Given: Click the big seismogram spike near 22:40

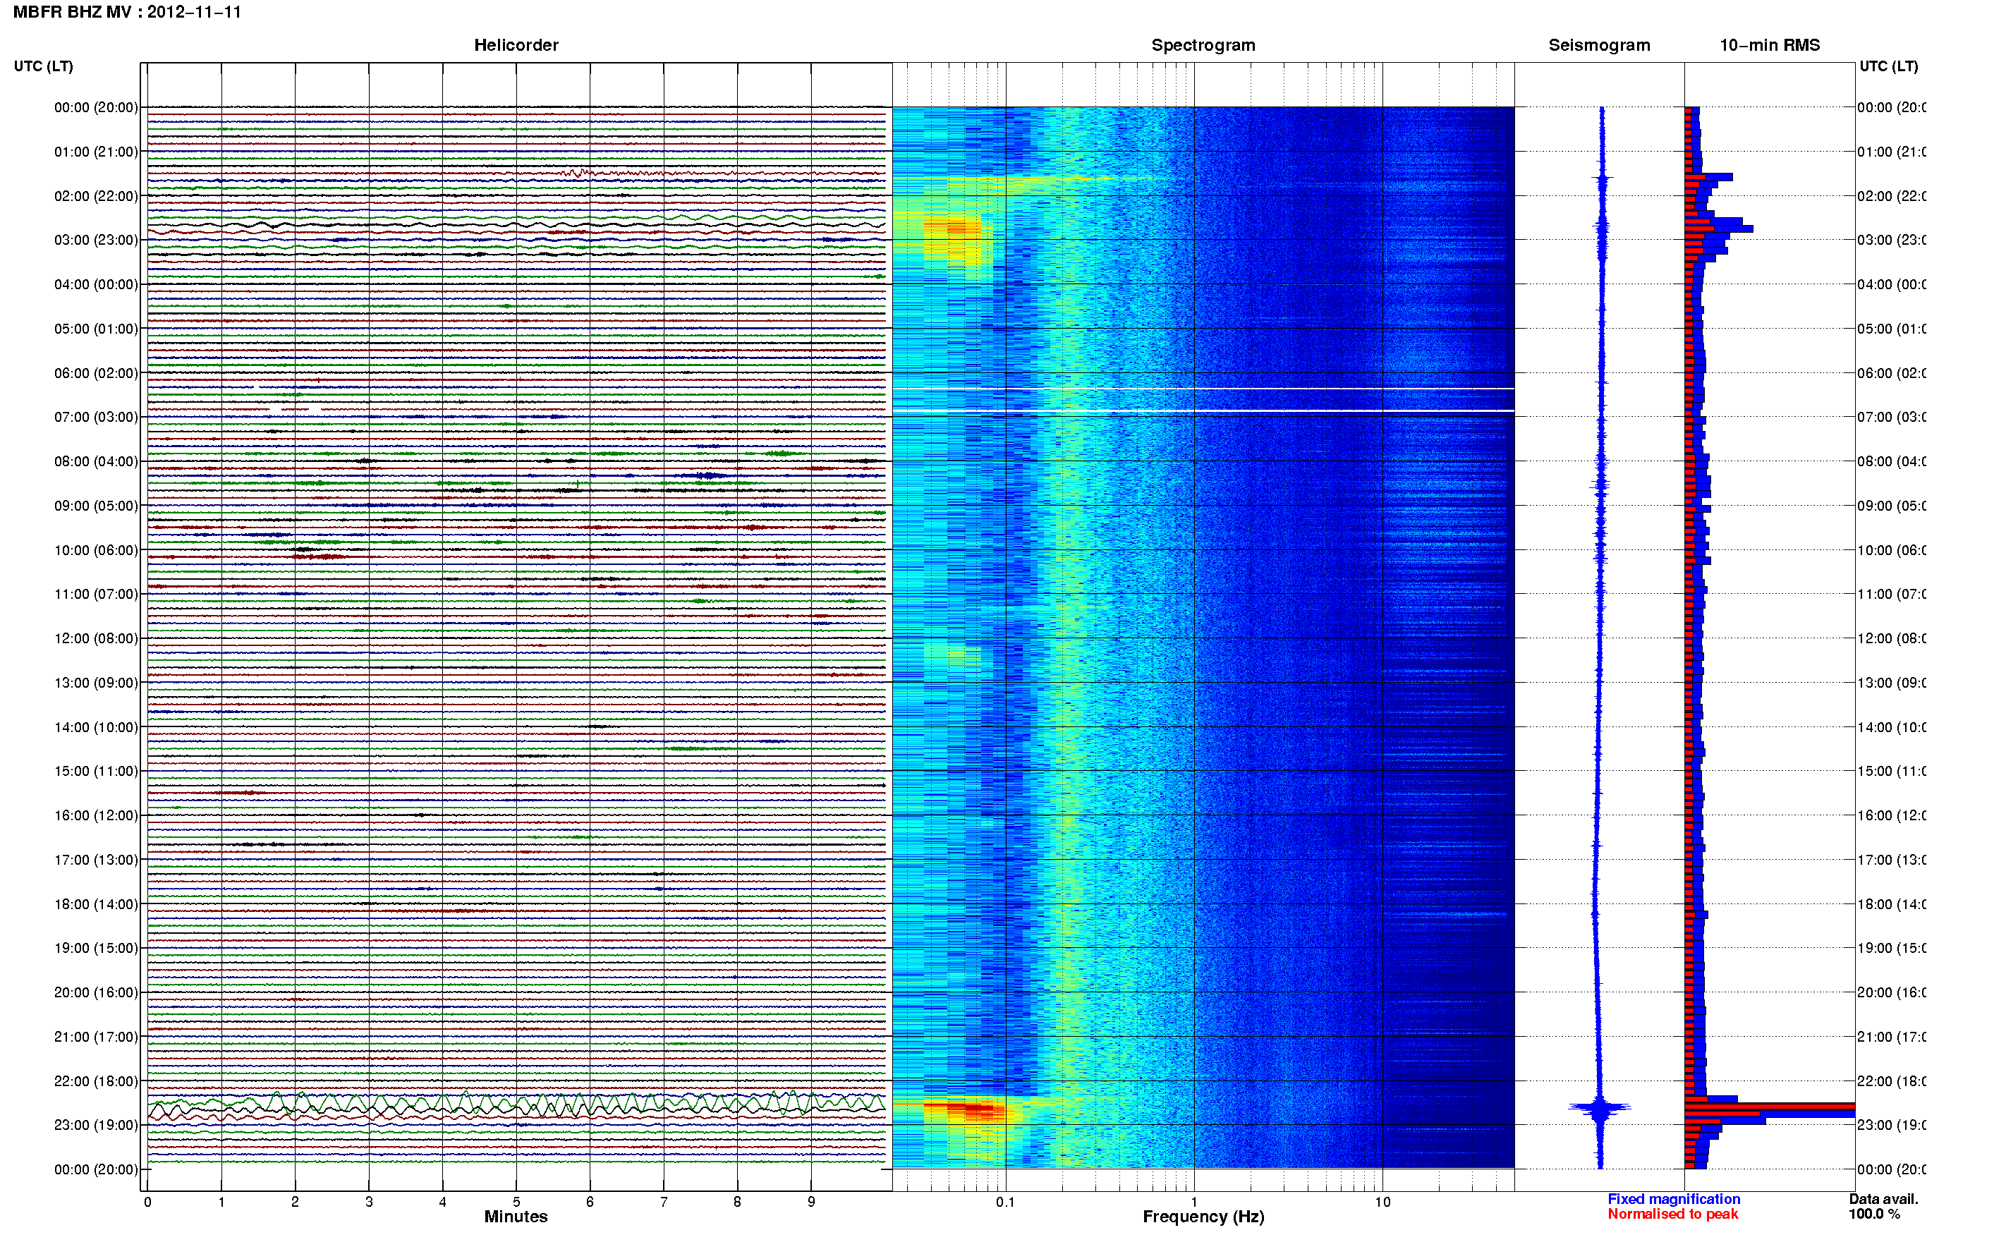Looking at the screenshot, I should coord(1600,1107).
